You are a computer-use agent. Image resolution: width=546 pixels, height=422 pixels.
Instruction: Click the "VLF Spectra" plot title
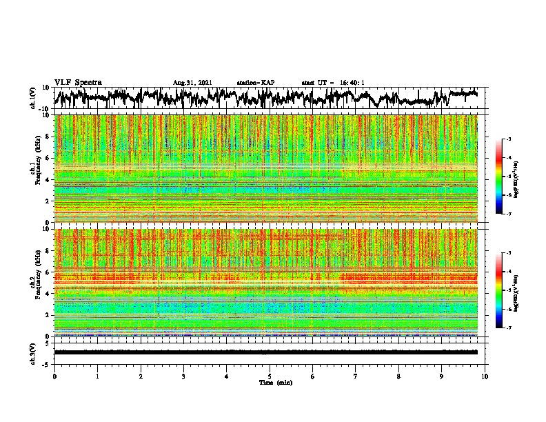[78, 83]
